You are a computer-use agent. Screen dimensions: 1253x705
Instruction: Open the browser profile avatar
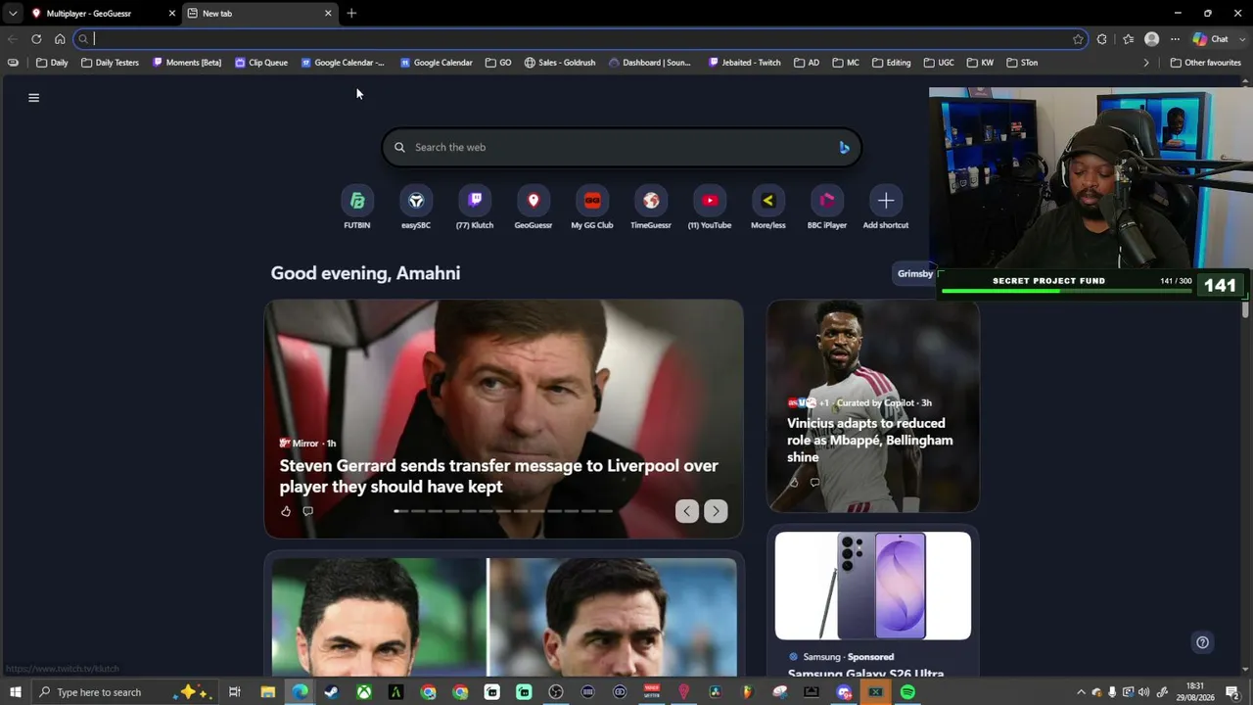1151,39
